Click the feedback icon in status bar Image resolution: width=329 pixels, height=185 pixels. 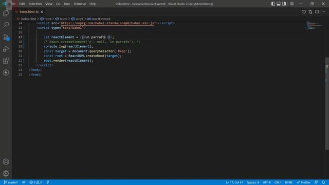pyautogui.click(x=316, y=182)
